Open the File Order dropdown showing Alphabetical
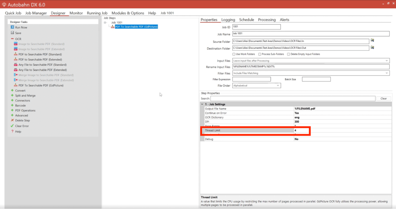The width and height of the screenshot is (396, 209). coord(278,85)
